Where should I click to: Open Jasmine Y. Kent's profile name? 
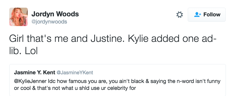[x=35, y=73]
